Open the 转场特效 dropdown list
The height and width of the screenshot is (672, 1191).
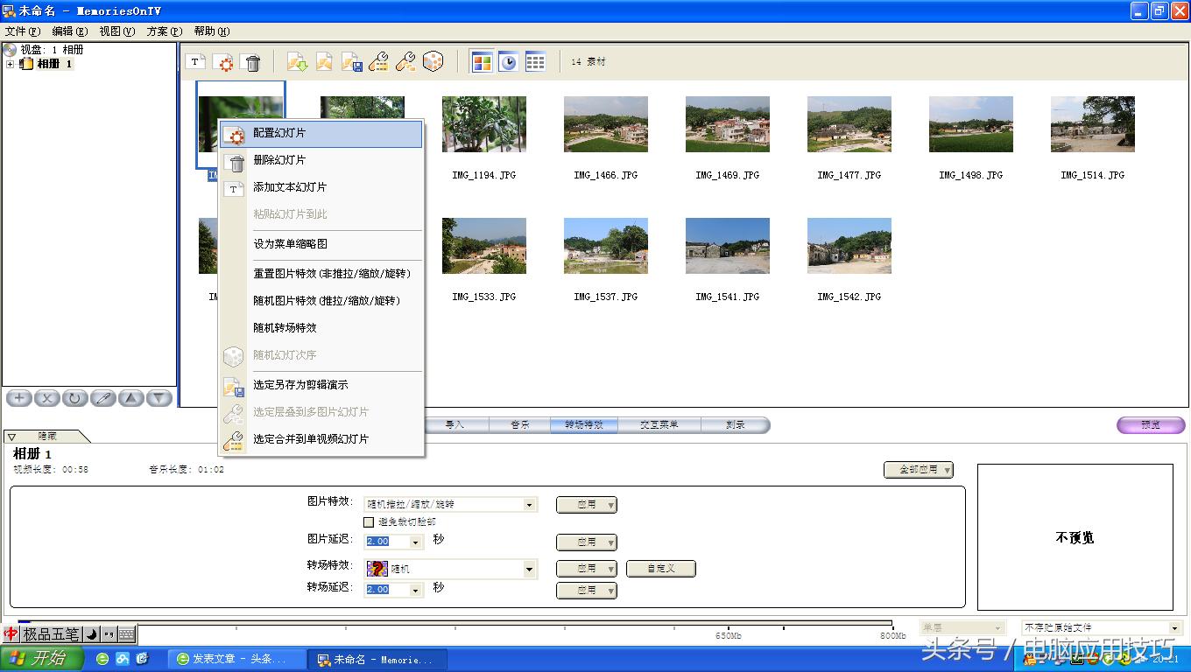tap(529, 569)
